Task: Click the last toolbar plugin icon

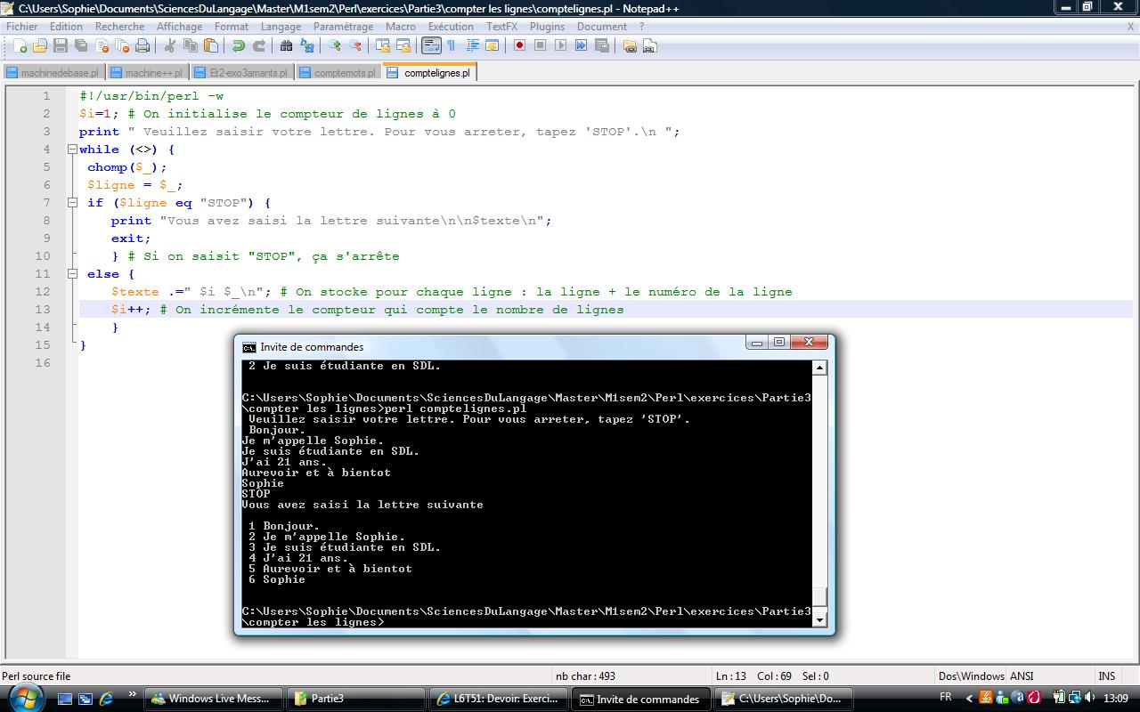Action: [650, 45]
